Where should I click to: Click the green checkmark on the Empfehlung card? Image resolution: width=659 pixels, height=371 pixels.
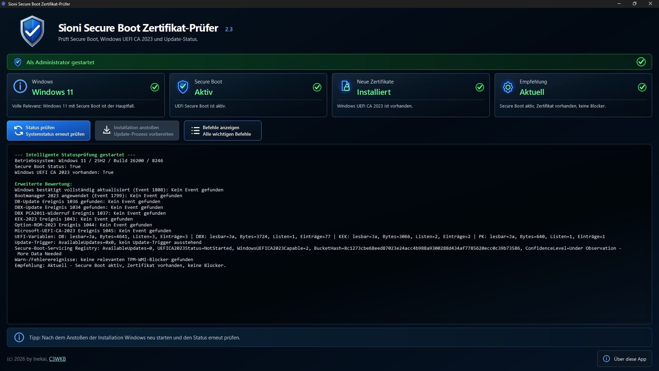tap(642, 87)
